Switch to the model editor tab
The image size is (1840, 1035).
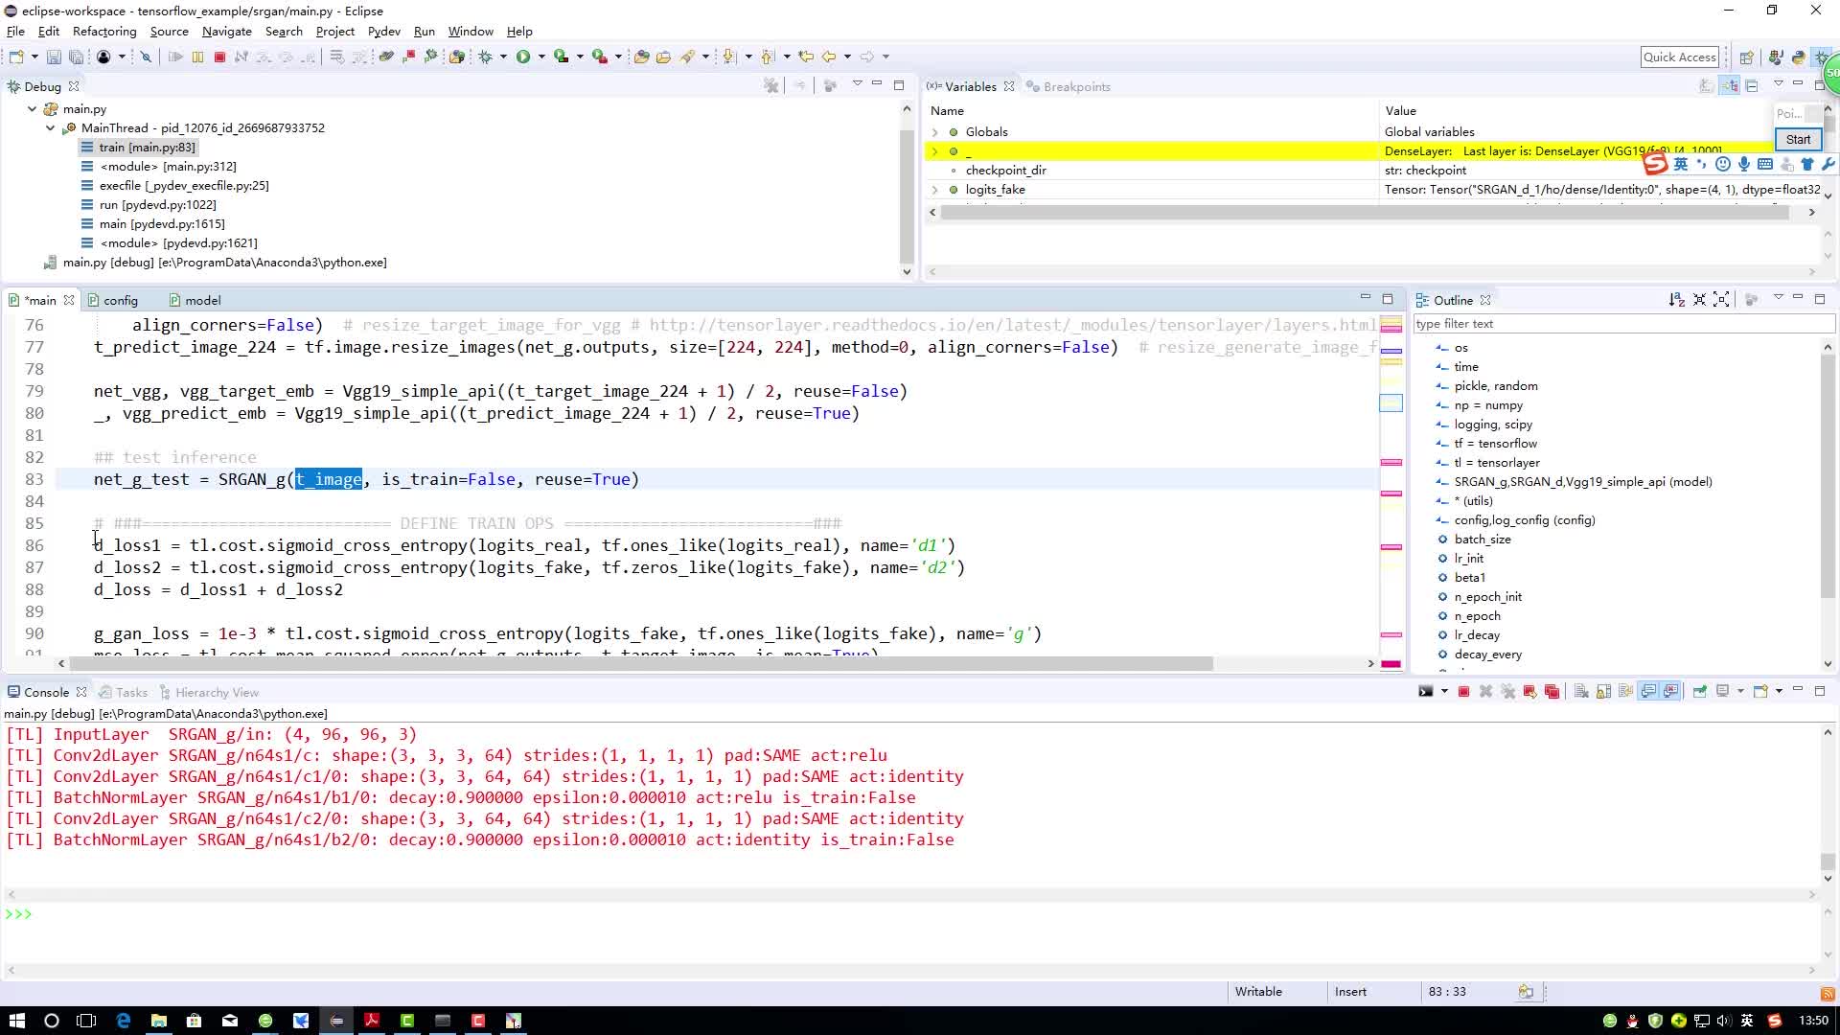195,300
